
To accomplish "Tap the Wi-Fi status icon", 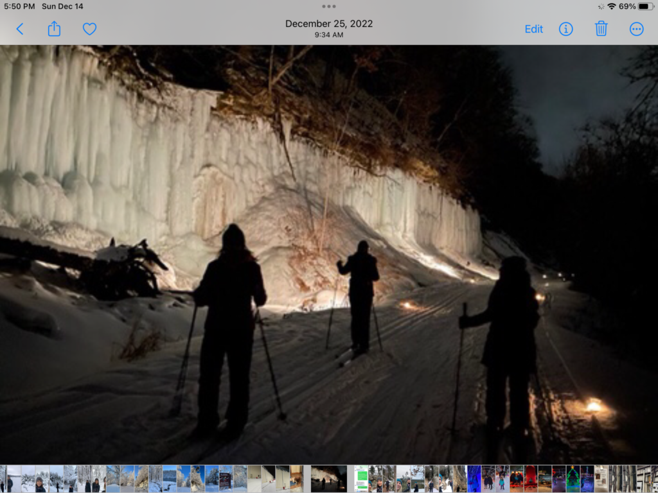I will point(611,6).
